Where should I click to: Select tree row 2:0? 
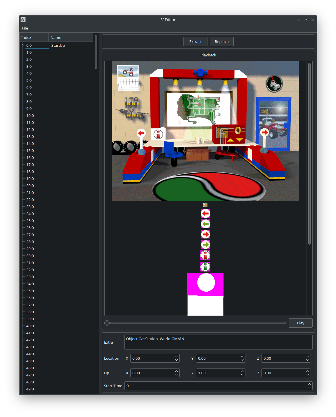29,59
